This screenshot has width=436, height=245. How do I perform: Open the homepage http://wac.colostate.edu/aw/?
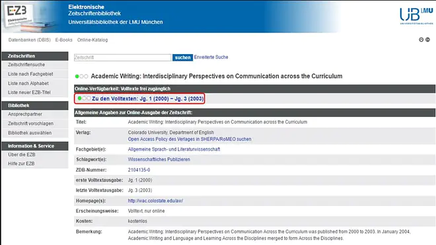click(x=155, y=201)
